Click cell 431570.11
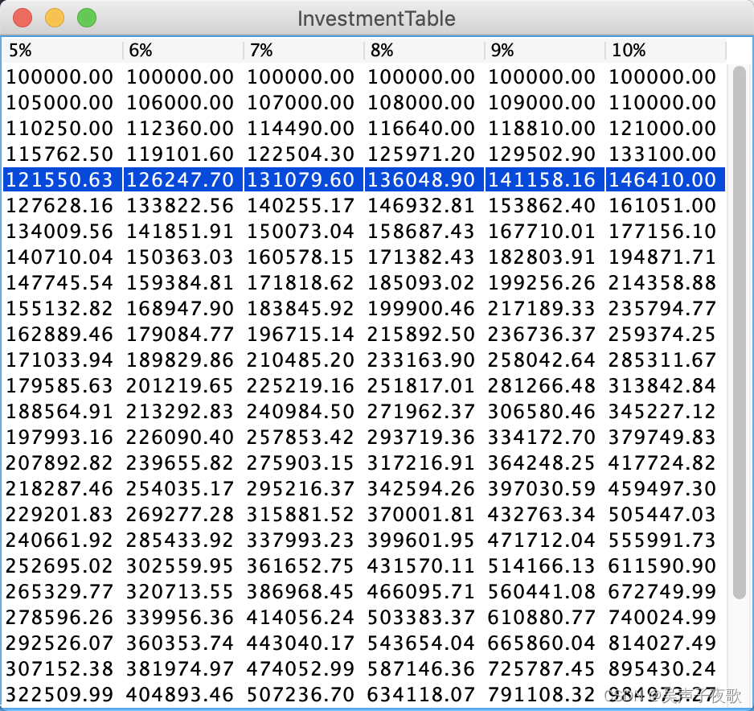 click(424, 565)
